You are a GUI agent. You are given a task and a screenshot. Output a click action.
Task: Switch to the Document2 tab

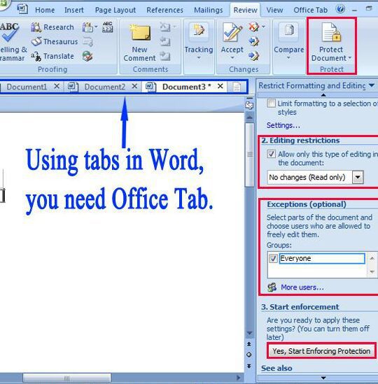[x=105, y=87]
